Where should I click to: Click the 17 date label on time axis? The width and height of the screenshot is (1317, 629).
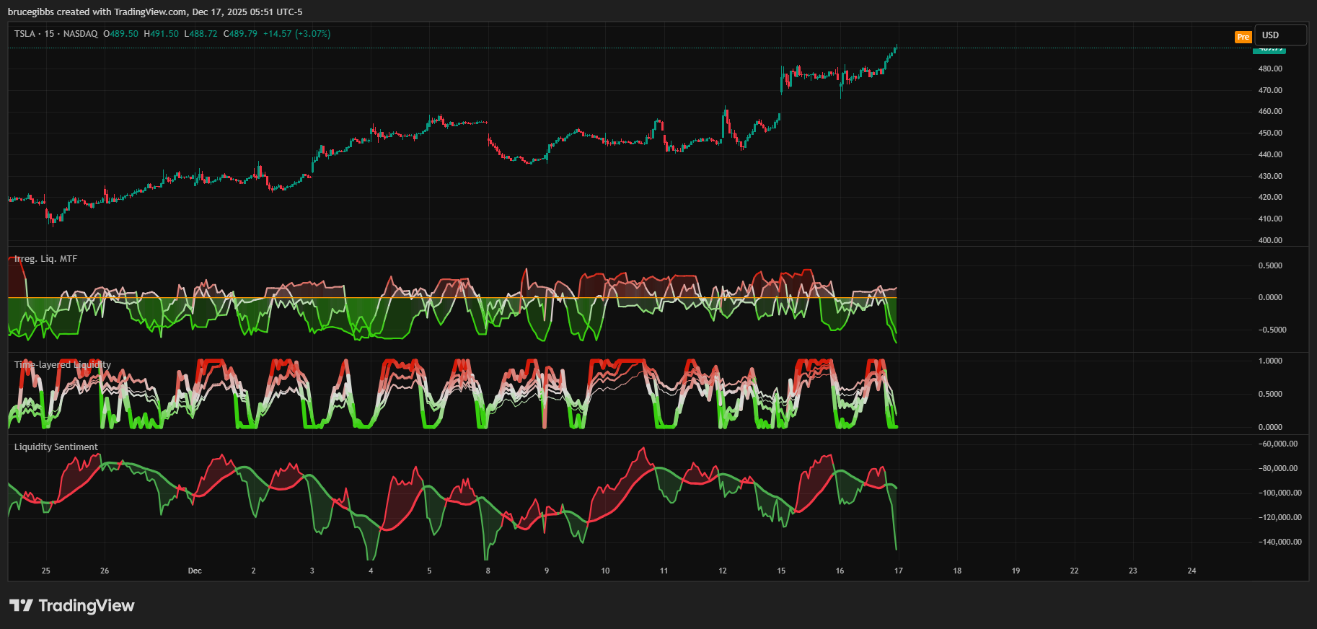pyautogui.click(x=899, y=571)
